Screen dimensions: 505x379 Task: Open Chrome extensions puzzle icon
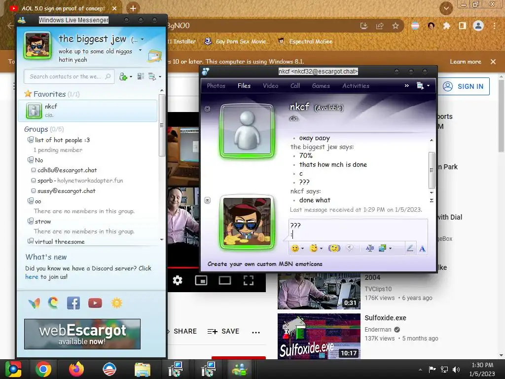coord(446,26)
